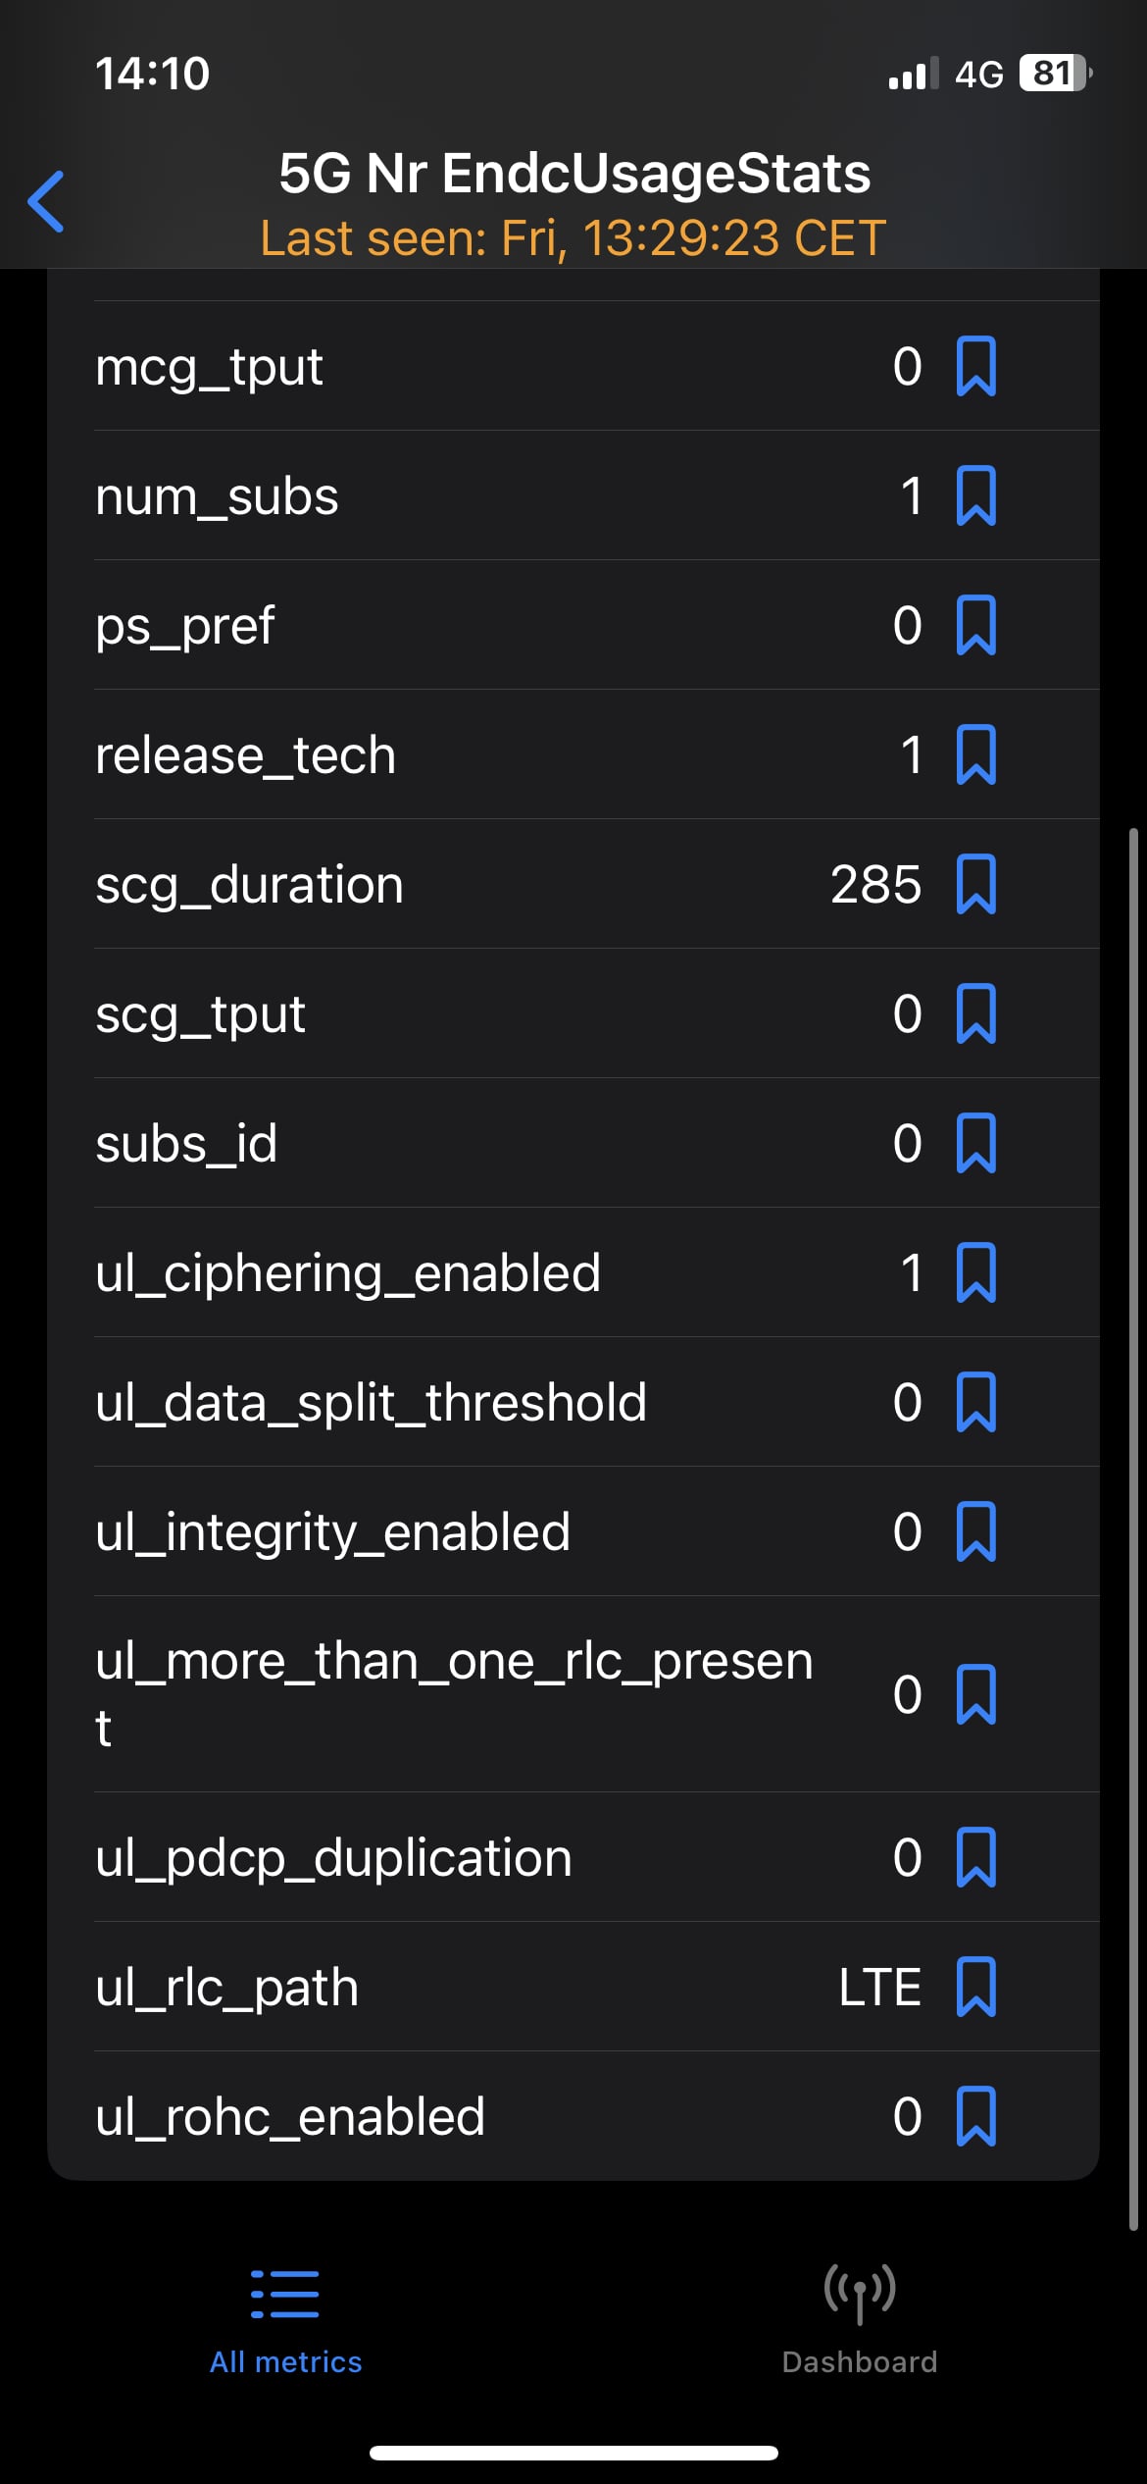Tap the bookmark icon beside scg_duration
Screen dimensions: 1147x2484
pos(975,884)
